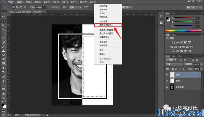Hide the 图层 1 layer

[167, 81]
